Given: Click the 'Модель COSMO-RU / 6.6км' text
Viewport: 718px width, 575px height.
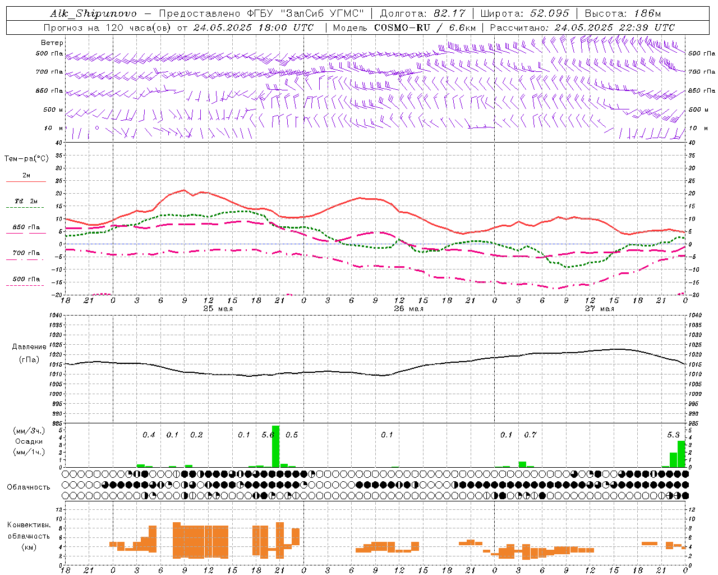Looking at the screenshot, I should tap(404, 28).
